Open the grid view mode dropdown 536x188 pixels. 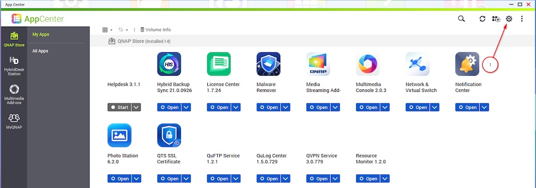(x=108, y=30)
